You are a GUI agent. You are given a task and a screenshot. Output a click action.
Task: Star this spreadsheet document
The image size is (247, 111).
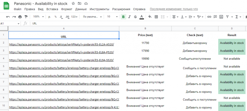point(73,4)
